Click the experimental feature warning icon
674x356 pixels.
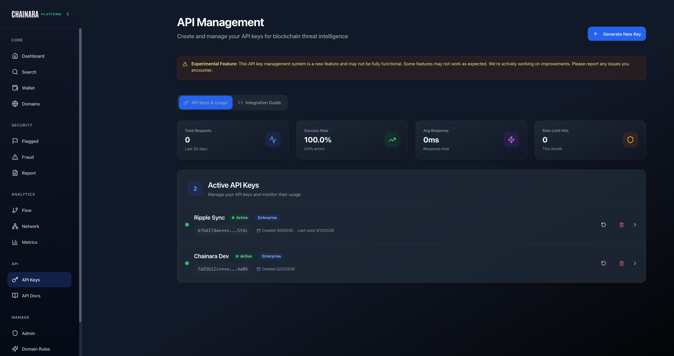click(185, 64)
